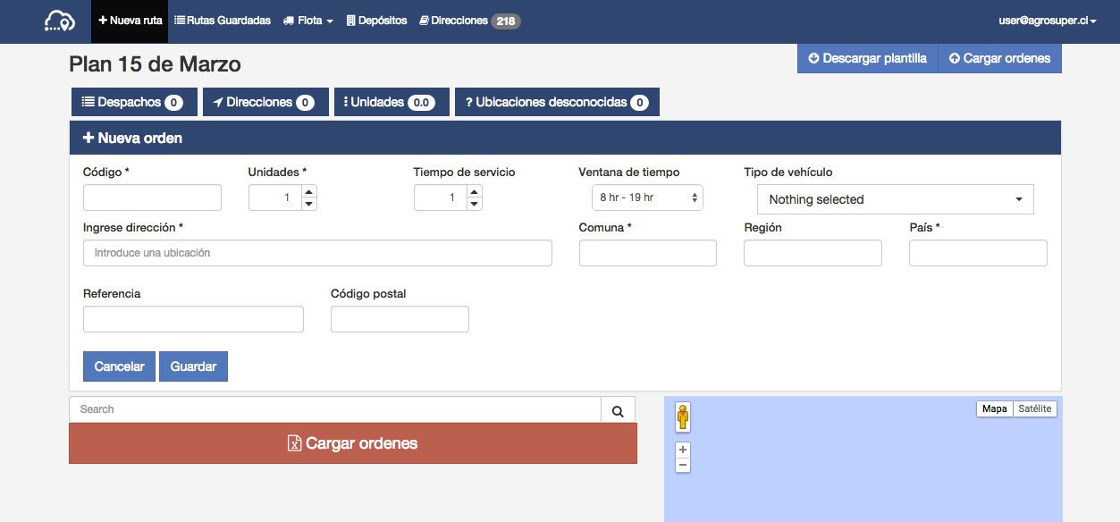Switch map to Satélite view
The height and width of the screenshot is (522, 1120).
point(1035,408)
